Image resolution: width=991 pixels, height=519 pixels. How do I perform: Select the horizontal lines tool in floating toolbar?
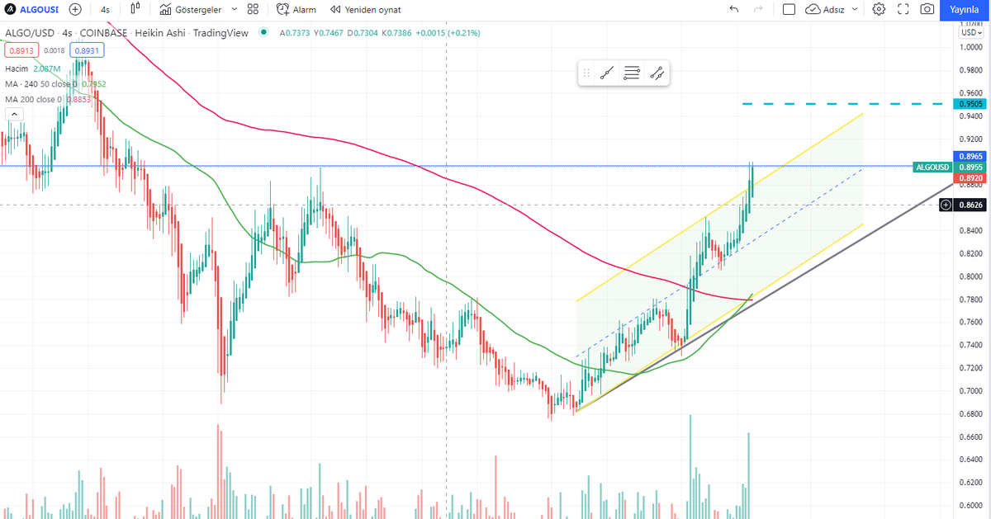coord(632,73)
